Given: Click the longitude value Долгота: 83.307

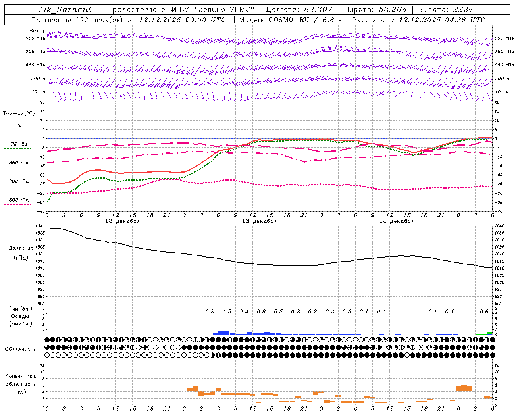Looking at the screenshot, I should point(299,10).
